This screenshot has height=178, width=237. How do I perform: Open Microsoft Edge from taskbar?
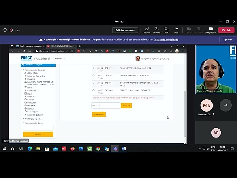coord(30,149)
